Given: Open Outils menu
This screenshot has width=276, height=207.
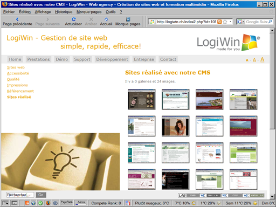Looking at the screenshot, I should tap(111, 12).
